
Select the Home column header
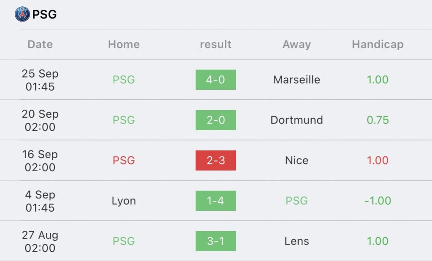pos(124,44)
